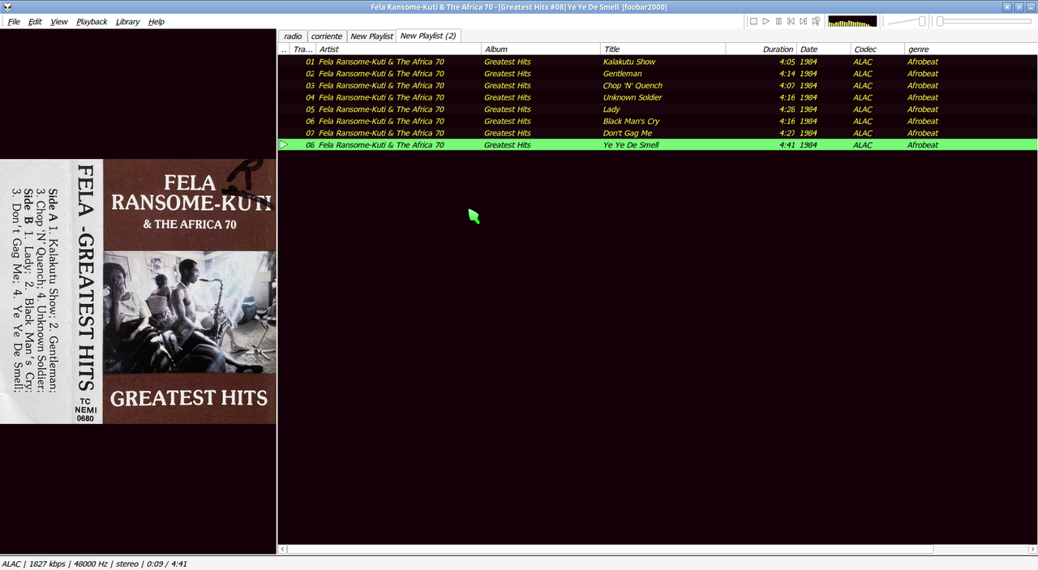Sort by the Track number column header
1038x570 pixels.
tap(302, 49)
